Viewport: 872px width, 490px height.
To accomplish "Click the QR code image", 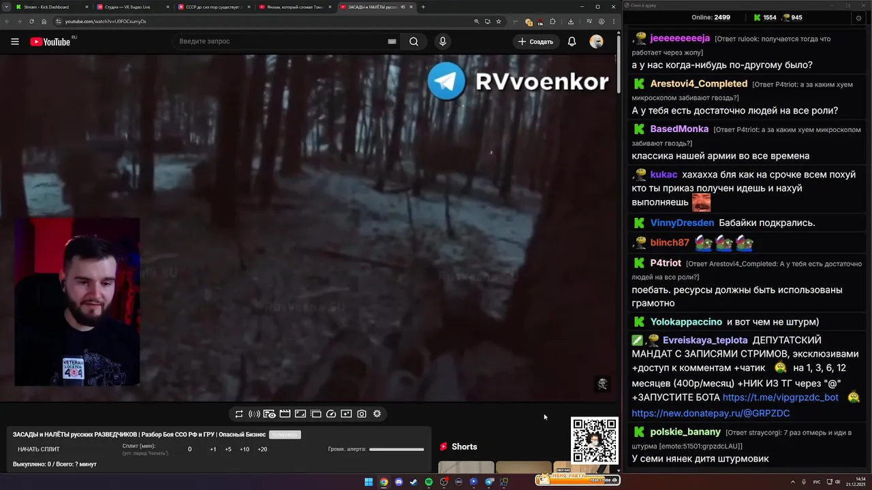I will pyautogui.click(x=595, y=440).
